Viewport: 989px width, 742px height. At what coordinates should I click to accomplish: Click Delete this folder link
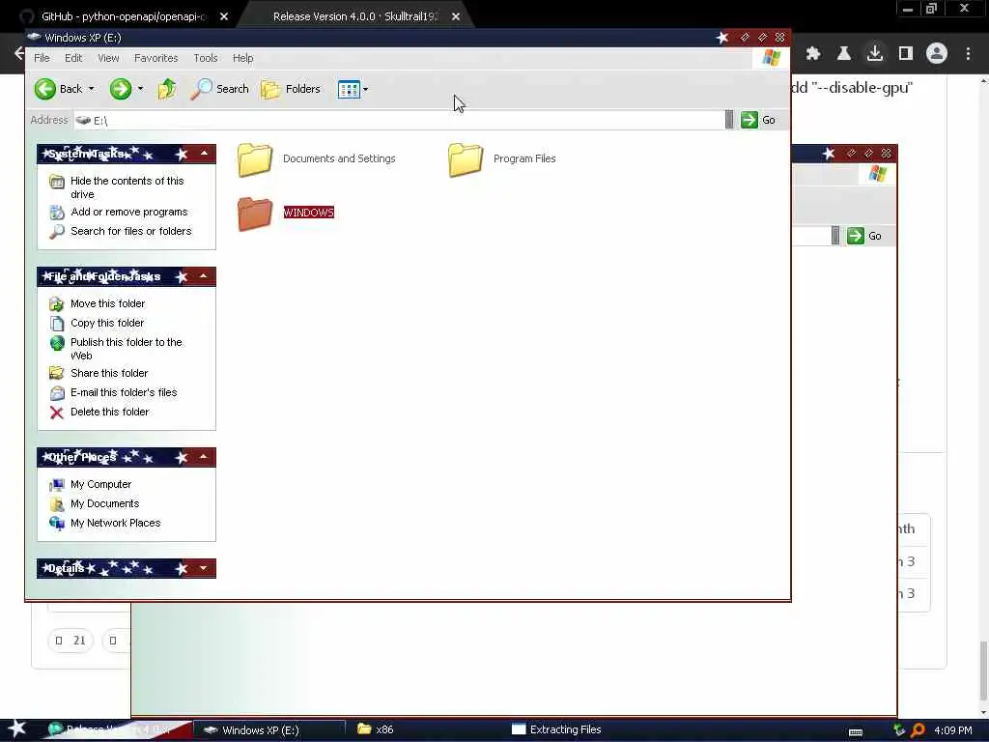pyautogui.click(x=110, y=412)
